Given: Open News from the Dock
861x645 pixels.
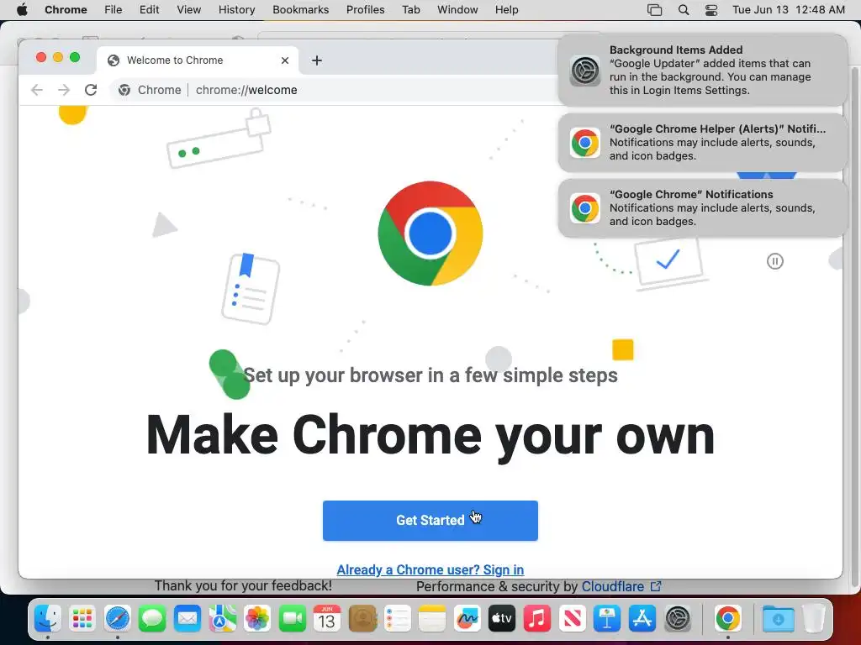Looking at the screenshot, I should pos(572,619).
